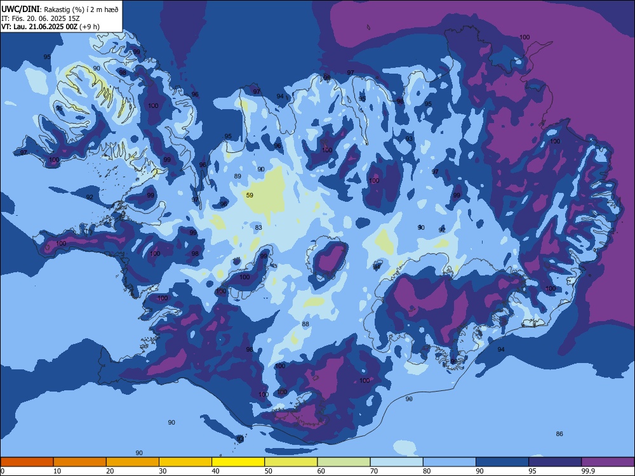Select the '50' legend tick label
Viewport: 635px width, 476px height.
point(268,471)
